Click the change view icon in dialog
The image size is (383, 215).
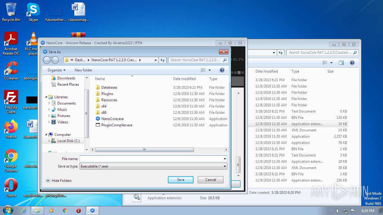coord(203,70)
